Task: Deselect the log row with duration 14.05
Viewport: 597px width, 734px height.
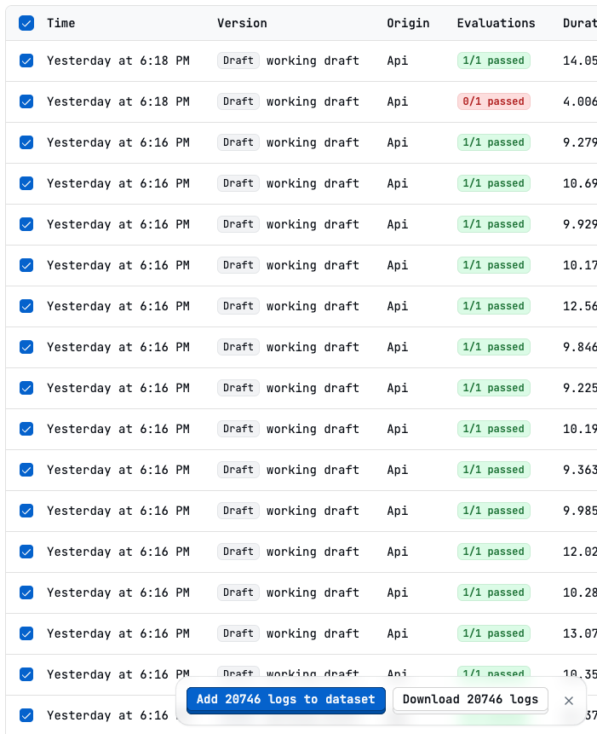Action: coord(26,61)
